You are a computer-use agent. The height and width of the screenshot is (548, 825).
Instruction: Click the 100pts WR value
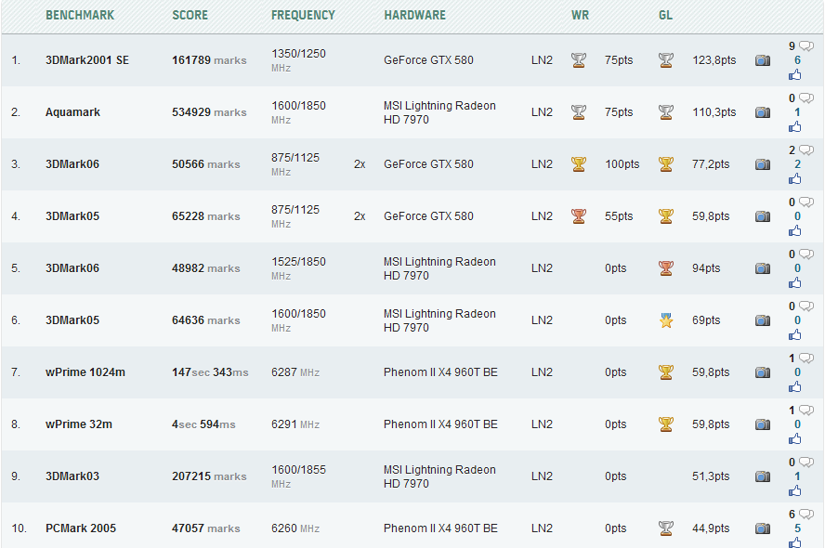coord(622,164)
